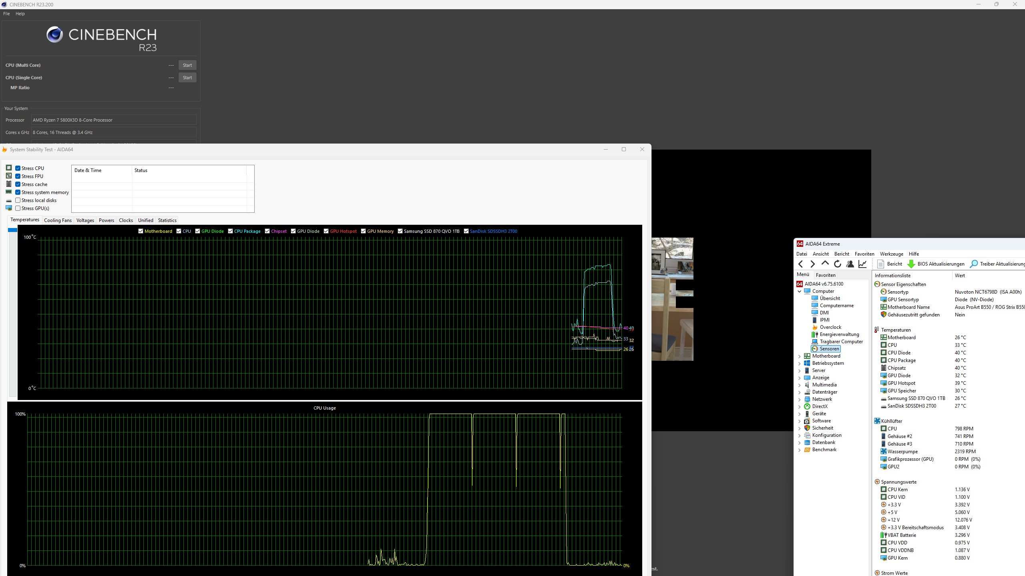Click the blue temperature graph scale slider
Viewport: 1025px width, 576px height.
pyautogui.click(x=12, y=230)
